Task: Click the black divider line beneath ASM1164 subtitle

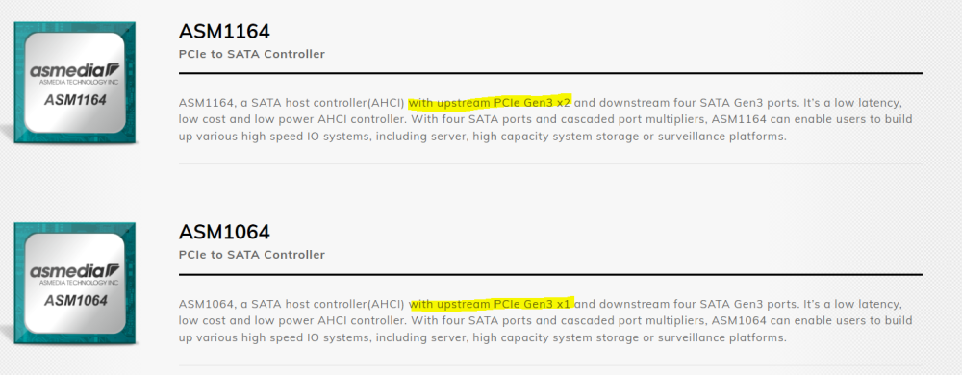Action: pos(550,73)
